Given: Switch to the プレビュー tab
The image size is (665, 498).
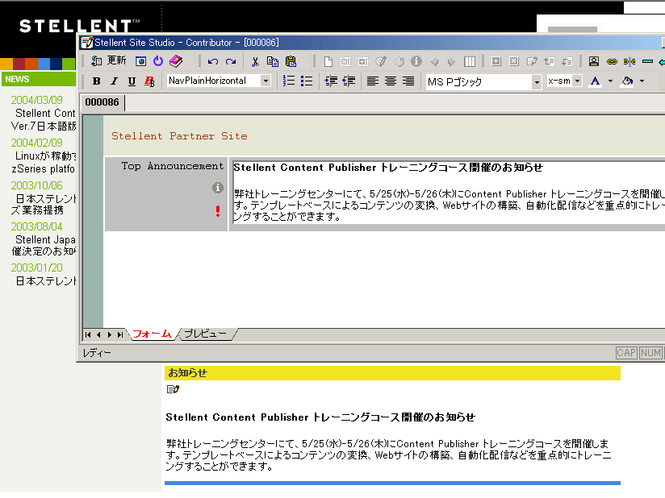Looking at the screenshot, I should click(x=205, y=334).
